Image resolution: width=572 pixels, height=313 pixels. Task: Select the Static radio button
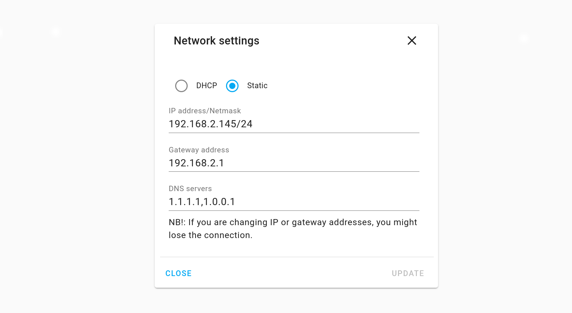[232, 86]
